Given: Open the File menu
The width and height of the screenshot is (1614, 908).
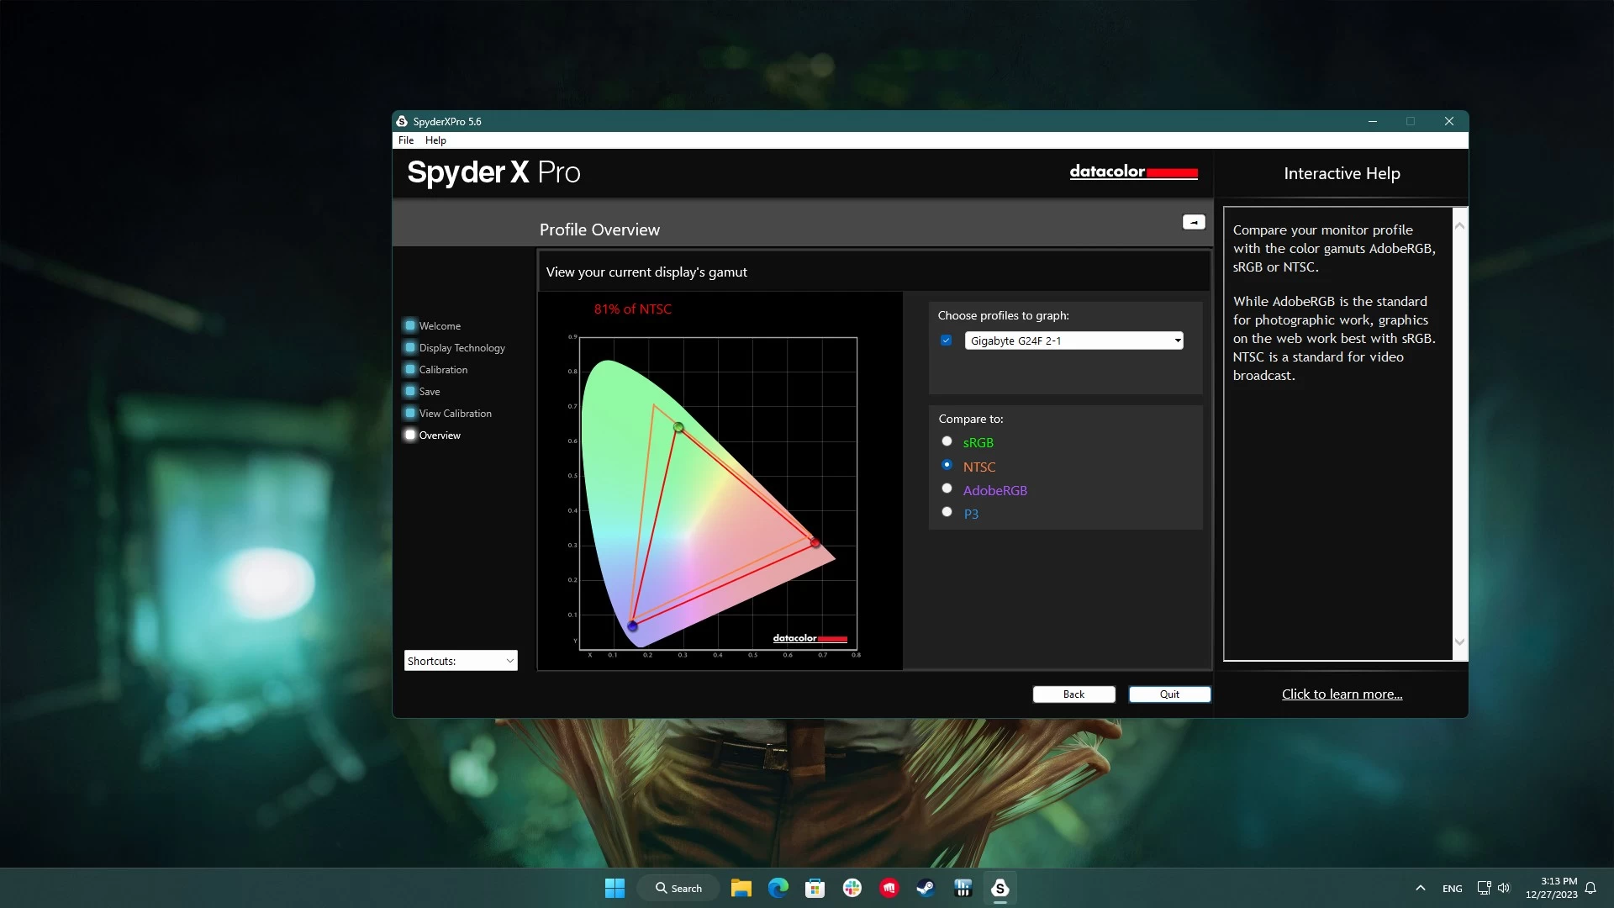Looking at the screenshot, I should [x=406, y=140].
